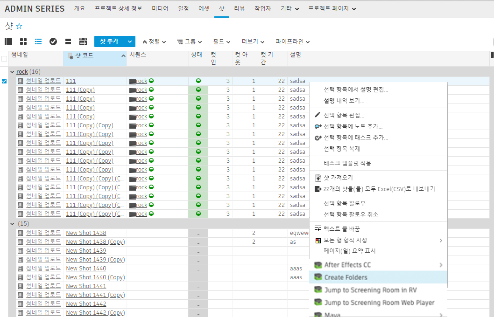Go to the 개요 tab
The width and height of the screenshot is (494, 317).
79,8
